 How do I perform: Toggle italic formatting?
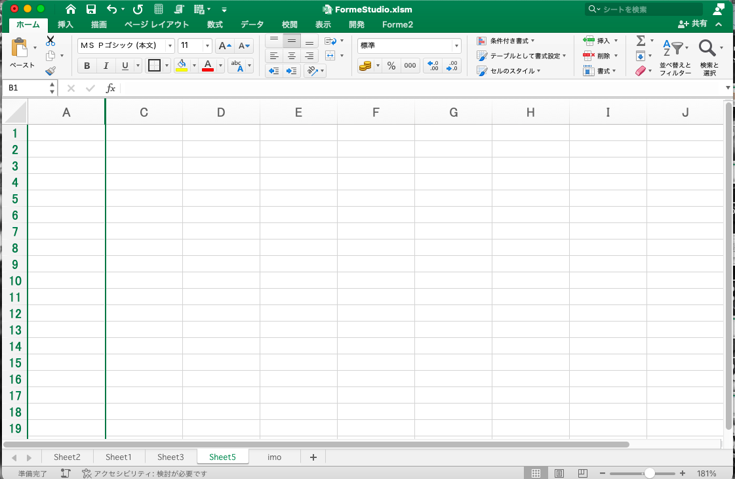tap(106, 66)
